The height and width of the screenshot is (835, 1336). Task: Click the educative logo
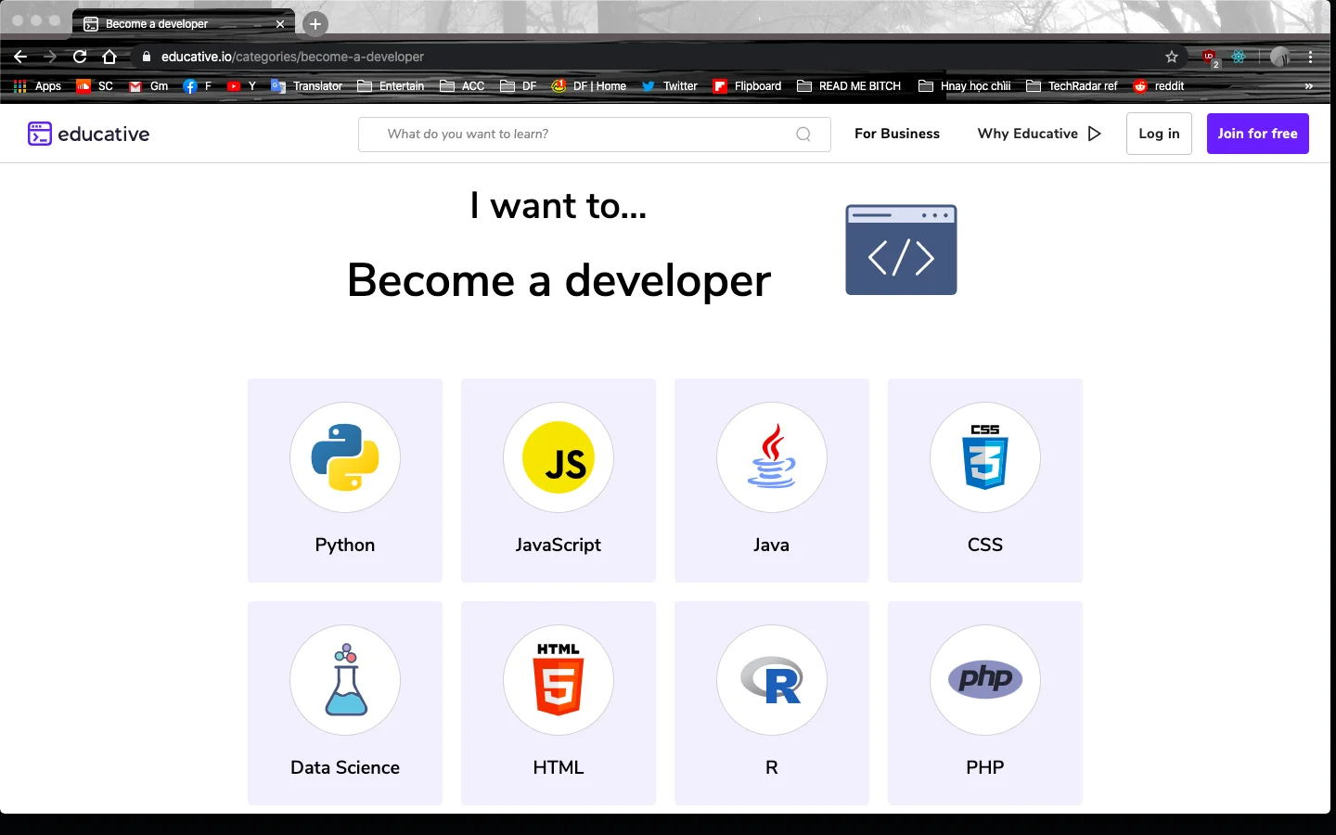tap(88, 134)
